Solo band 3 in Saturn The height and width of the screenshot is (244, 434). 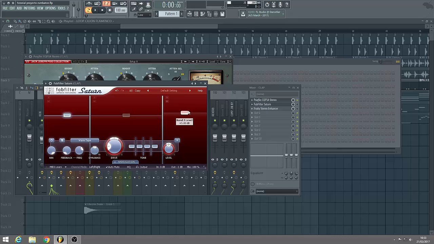coord(167,98)
